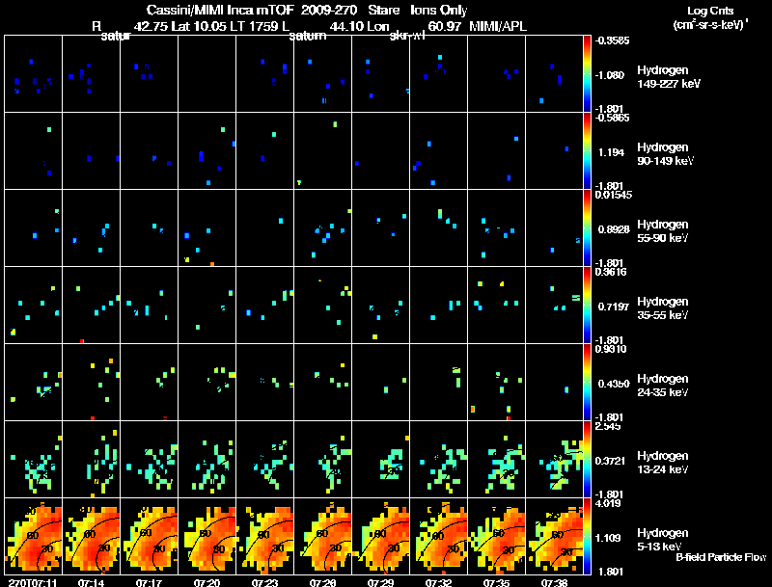Click the 24-35 keV image at 07:11
This screenshot has height=587, width=772.
click(34, 382)
